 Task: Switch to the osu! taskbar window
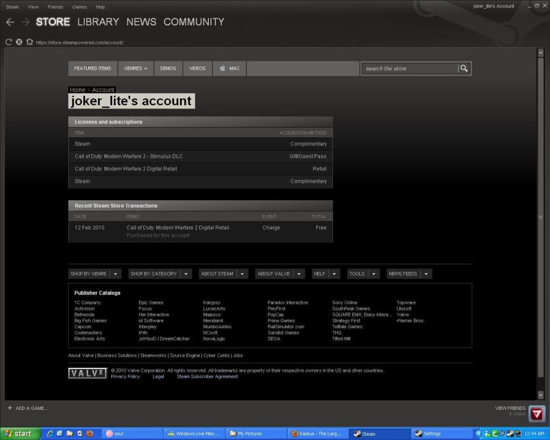tap(132, 434)
